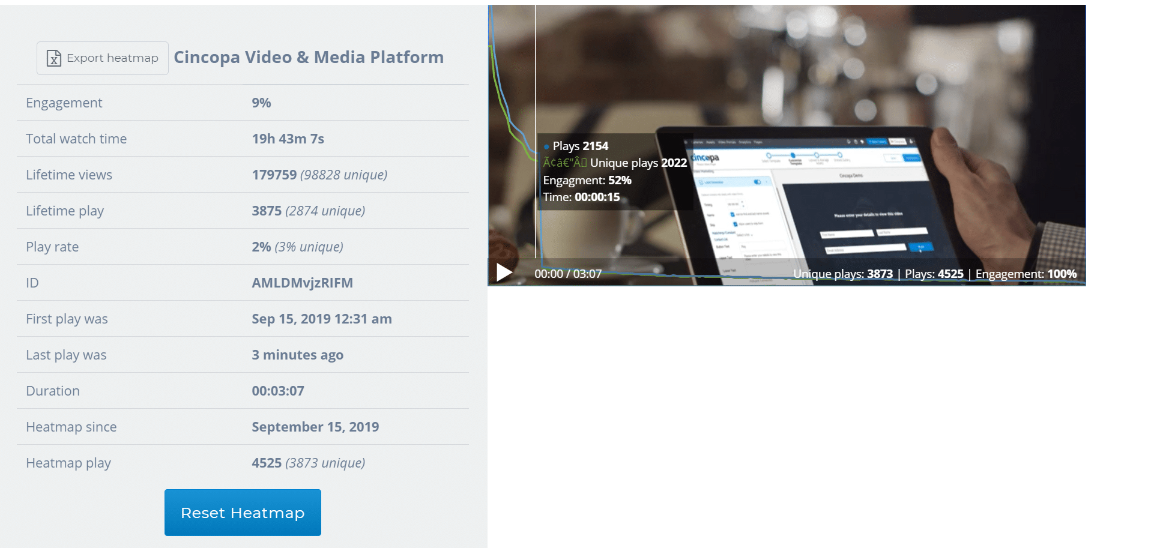Select the video ID AMLDMvjzRIFM
Image resolution: width=1157 pixels, height=548 pixels.
[x=302, y=283]
